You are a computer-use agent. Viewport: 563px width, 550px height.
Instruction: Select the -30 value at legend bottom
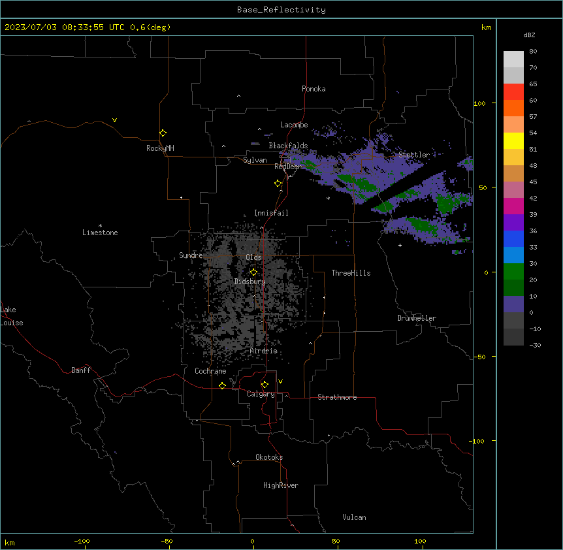click(x=535, y=346)
